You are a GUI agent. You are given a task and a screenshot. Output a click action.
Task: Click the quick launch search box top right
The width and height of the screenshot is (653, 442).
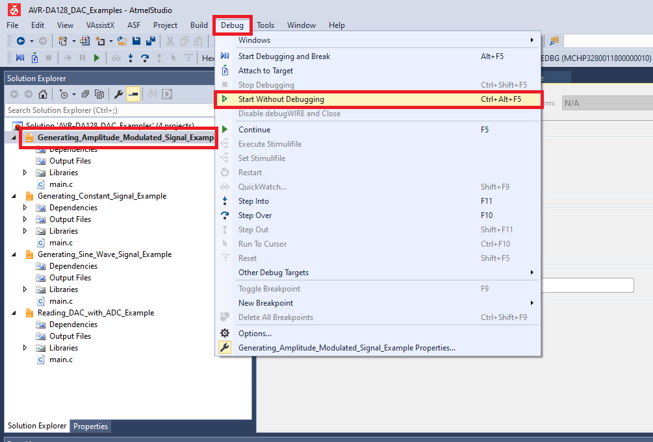coord(608,41)
